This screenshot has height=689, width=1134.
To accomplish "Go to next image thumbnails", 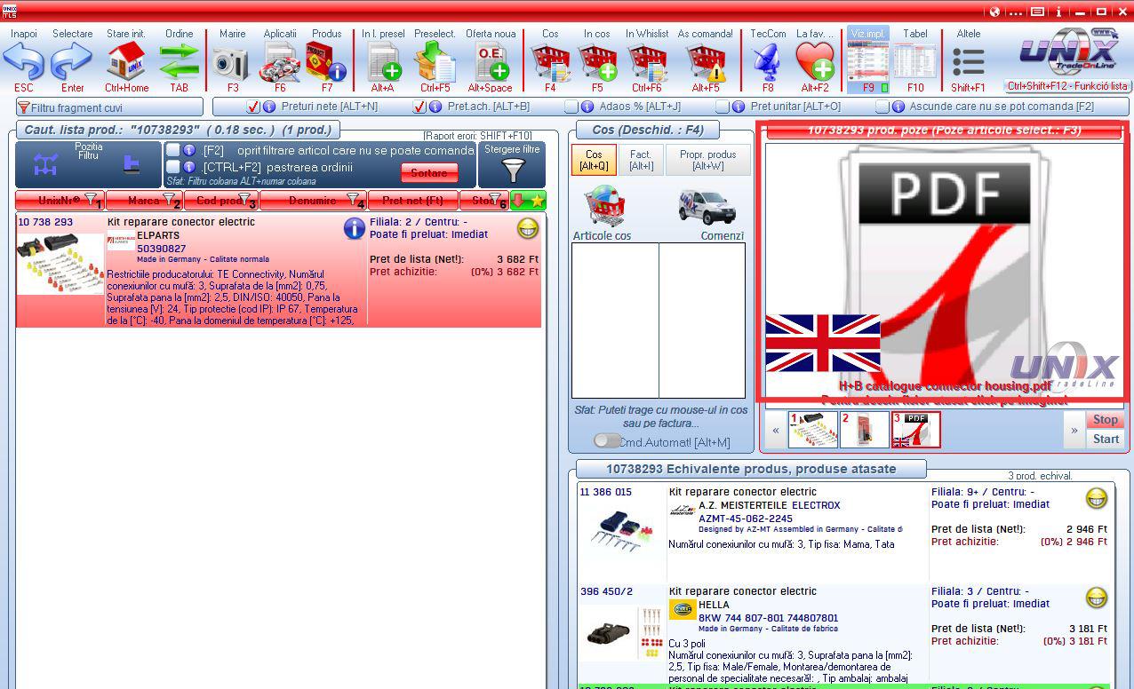I will (1074, 431).
